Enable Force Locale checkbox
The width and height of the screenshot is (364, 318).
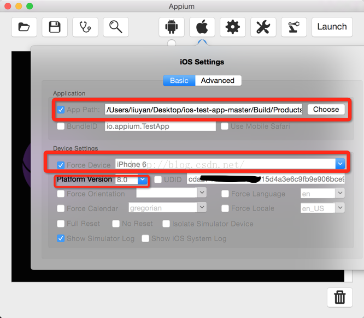[x=225, y=208]
